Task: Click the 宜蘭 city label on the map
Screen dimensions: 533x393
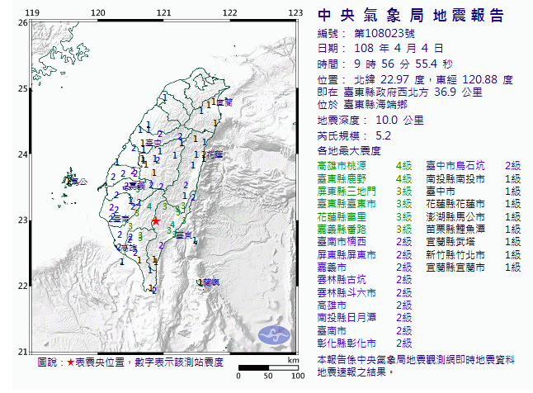Action: coord(224,102)
